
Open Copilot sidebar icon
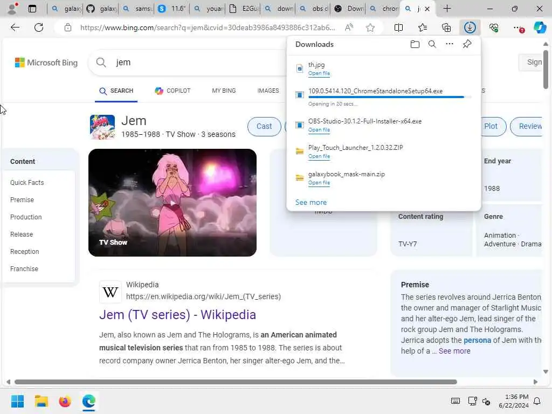[x=540, y=27]
